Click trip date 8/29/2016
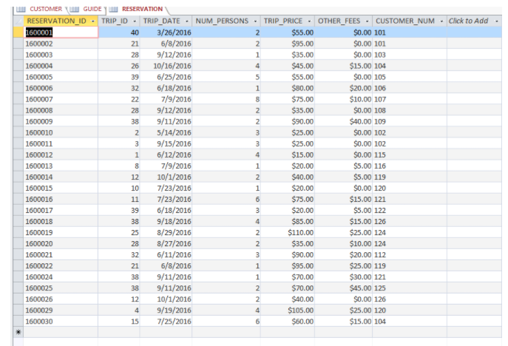 pyautogui.click(x=166, y=233)
